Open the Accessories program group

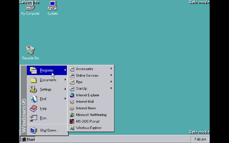tap(91, 69)
